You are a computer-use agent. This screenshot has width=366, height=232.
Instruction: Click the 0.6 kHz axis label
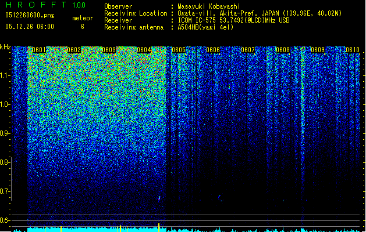(x=5, y=220)
